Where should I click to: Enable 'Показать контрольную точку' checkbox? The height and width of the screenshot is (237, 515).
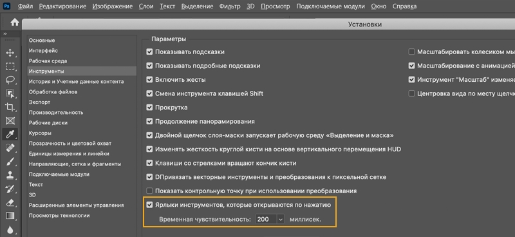(x=150, y=191)
